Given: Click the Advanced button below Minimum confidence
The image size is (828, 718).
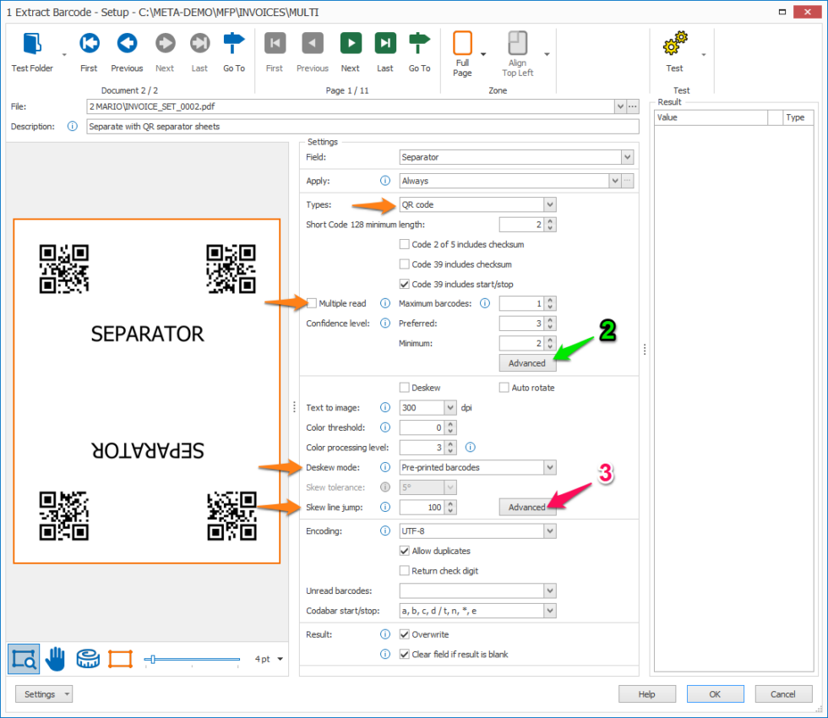Looking at the screenshot, I should click(x=527, y=362).
